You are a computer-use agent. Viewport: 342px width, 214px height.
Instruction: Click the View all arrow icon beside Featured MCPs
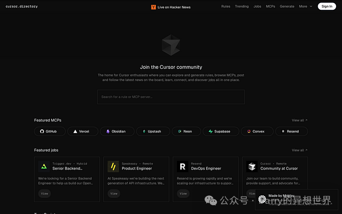pyautogui.click(x=306, y=120)
